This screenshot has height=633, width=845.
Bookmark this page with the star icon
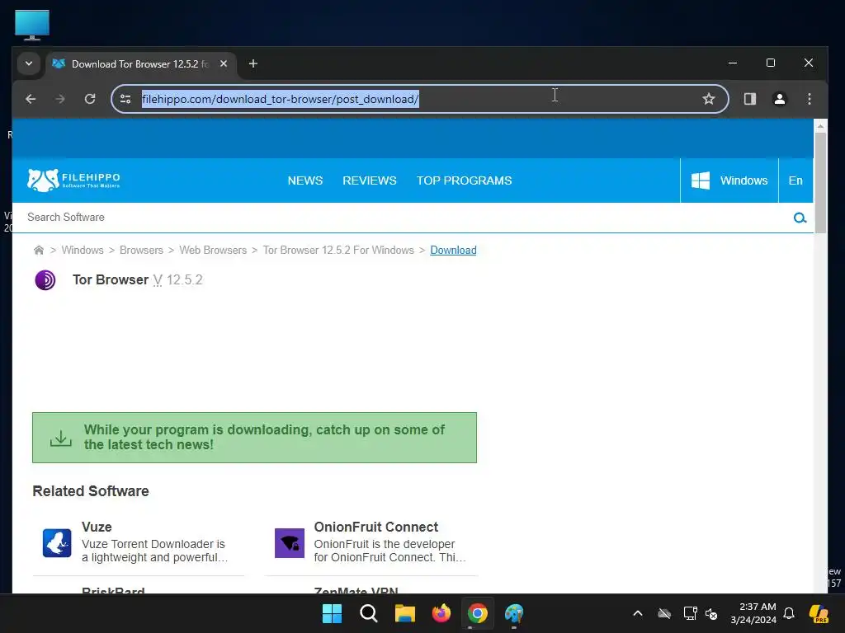point(709,99)
